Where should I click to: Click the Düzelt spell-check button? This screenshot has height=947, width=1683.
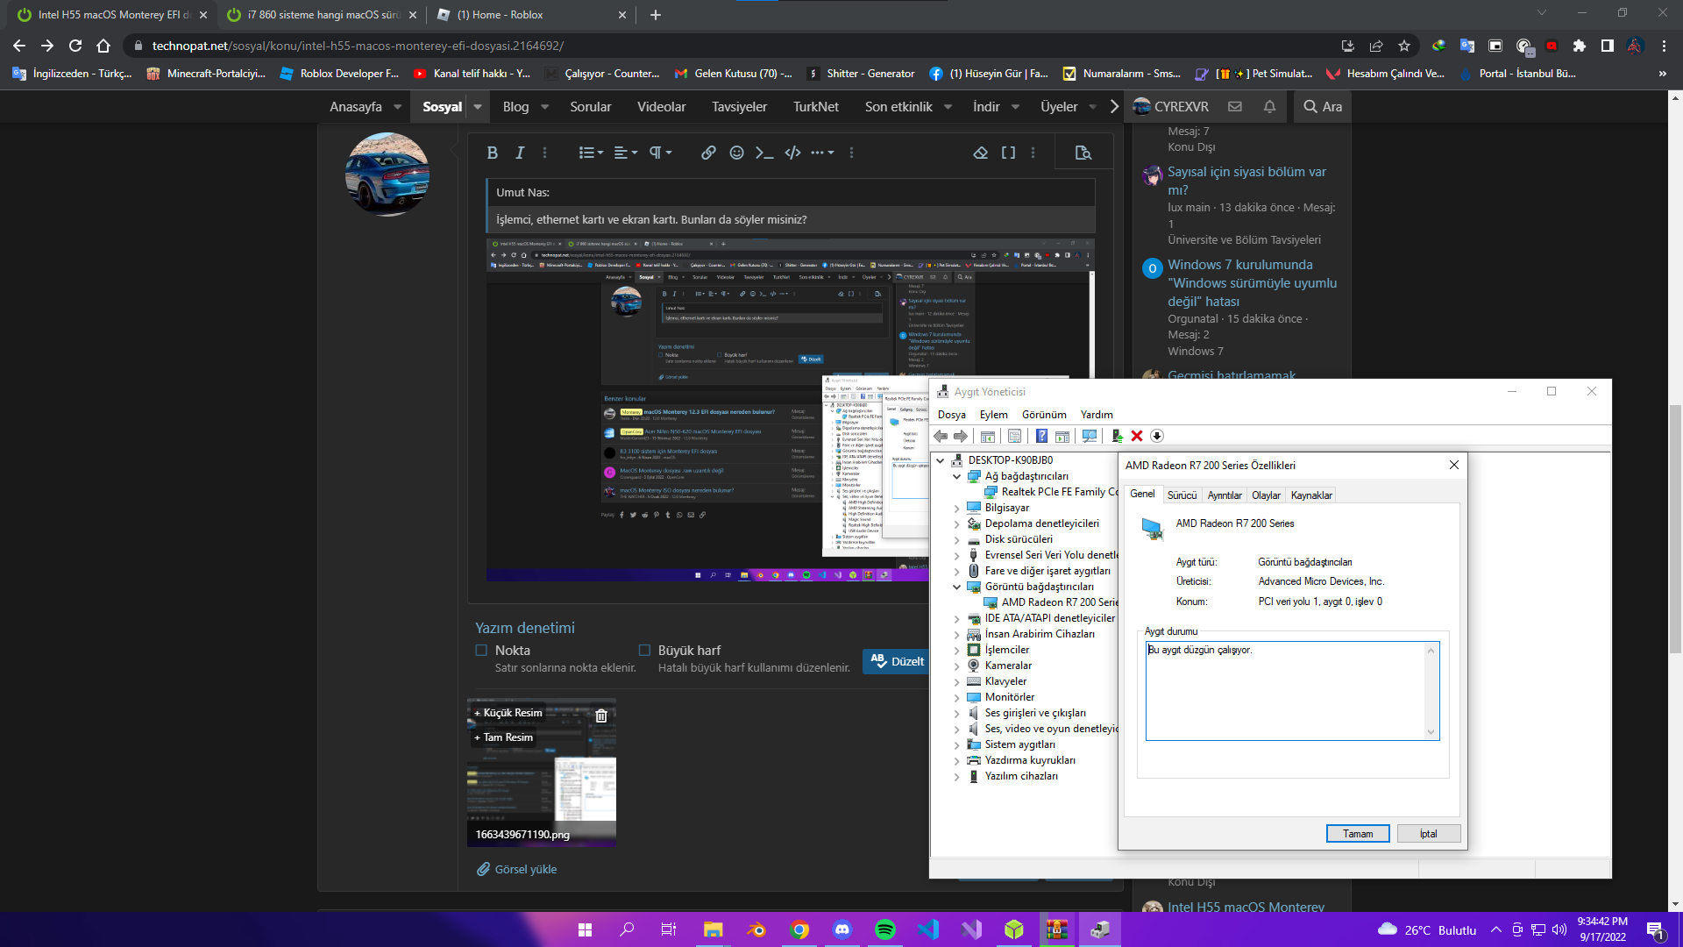tap(898, 661)
